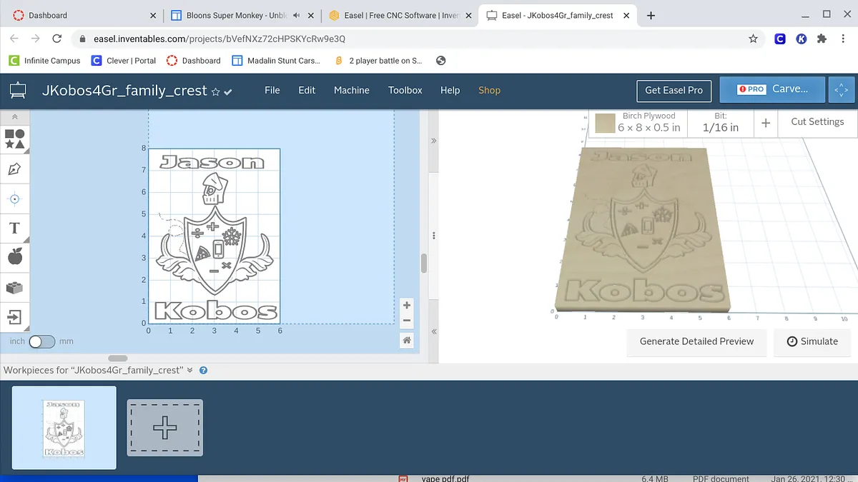Viewport: 858px width, 482px height.
Task: Click the Get Easel Pro button
Action: click(x=674, y=90)
